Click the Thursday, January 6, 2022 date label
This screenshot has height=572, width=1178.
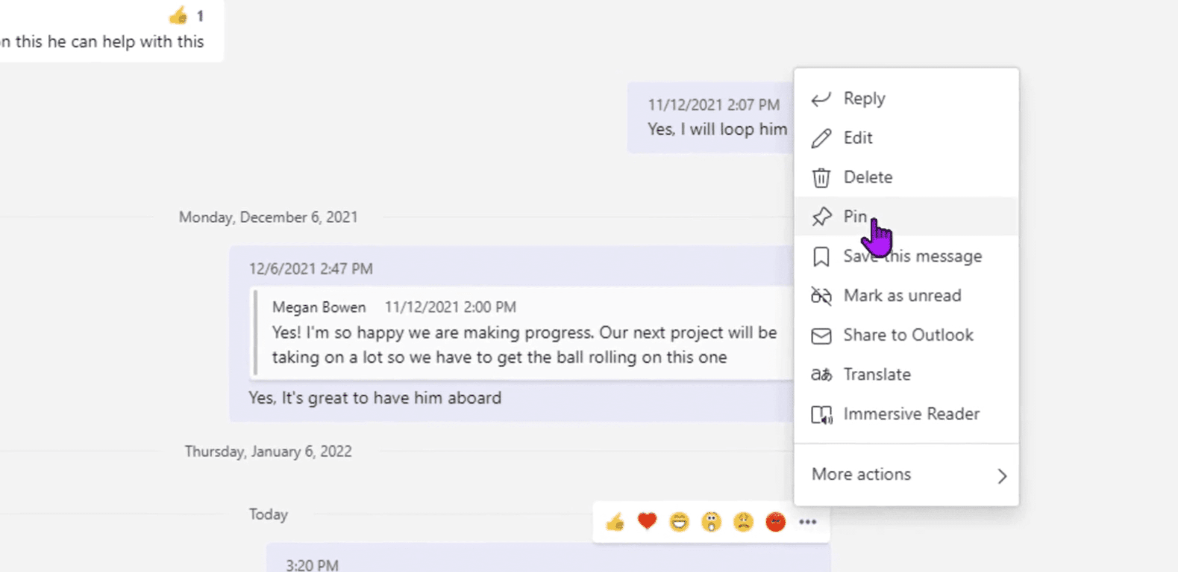point(268,451)
